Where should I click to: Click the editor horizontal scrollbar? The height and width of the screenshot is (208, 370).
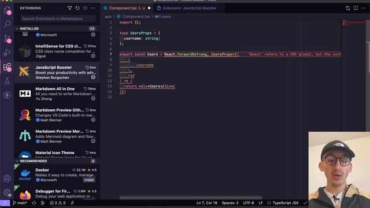(191, 198)
